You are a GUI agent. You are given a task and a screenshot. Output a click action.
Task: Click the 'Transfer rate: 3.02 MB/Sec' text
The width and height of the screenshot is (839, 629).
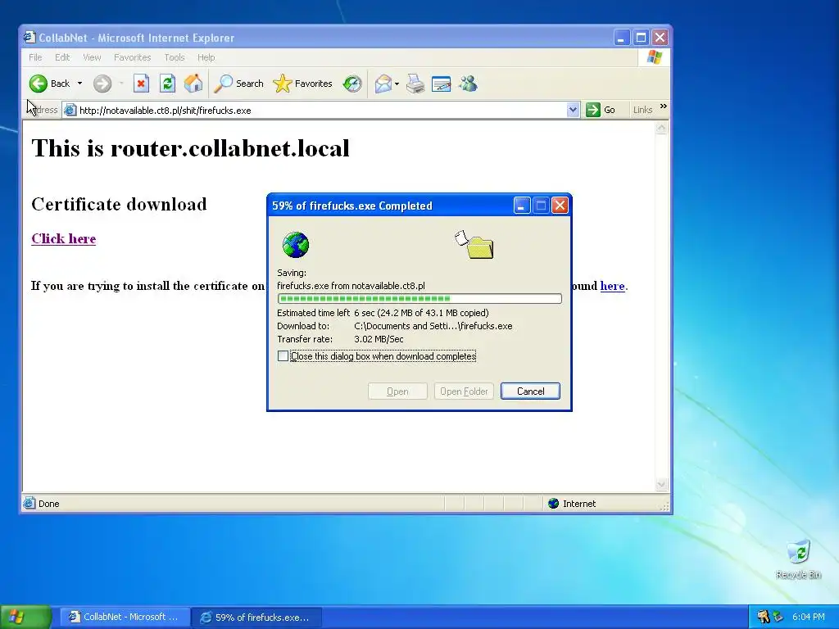[340, 339]
